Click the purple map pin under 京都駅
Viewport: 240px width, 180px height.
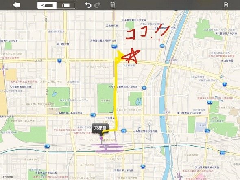pyautogui.click(x=101, y=138)
